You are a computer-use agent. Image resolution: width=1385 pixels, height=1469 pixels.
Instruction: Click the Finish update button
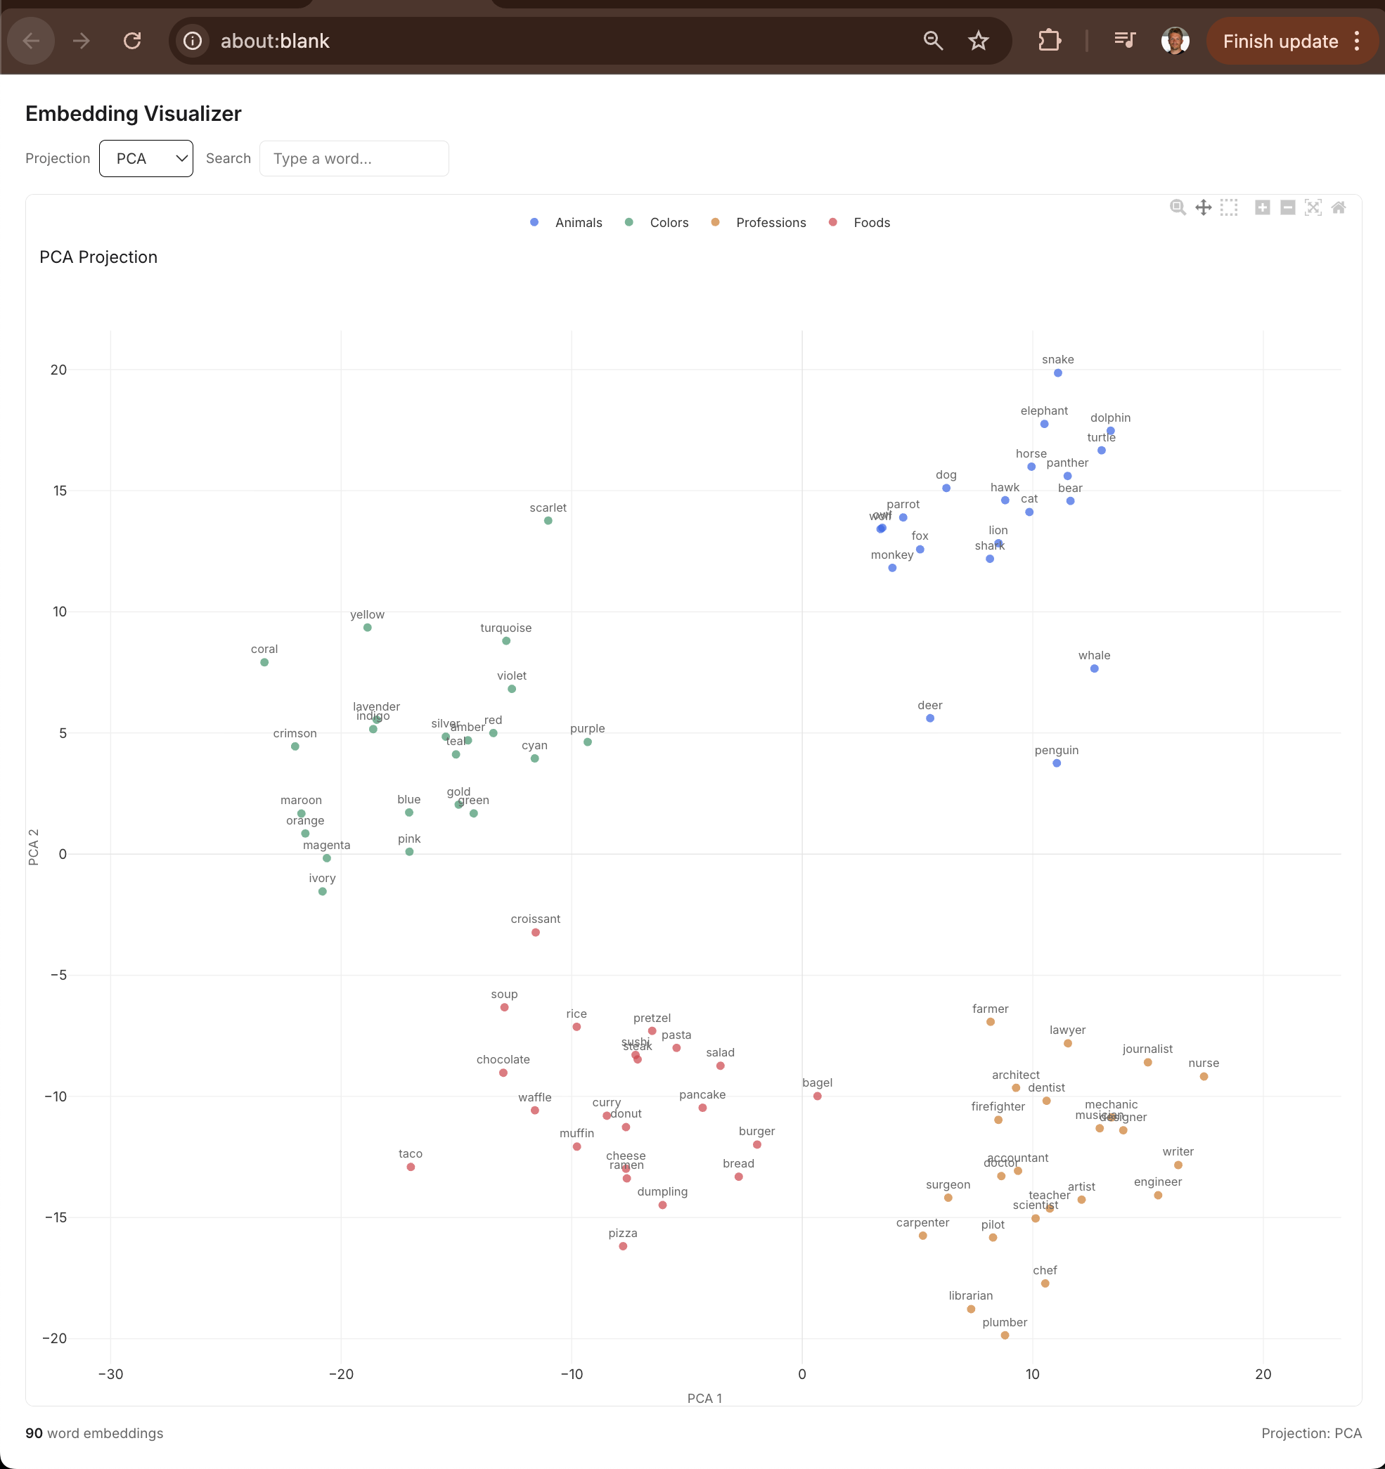pos(1280,41)
